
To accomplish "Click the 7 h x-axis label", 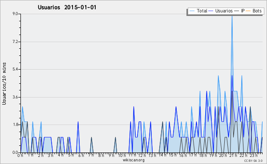I will click(x=91, y=155).
